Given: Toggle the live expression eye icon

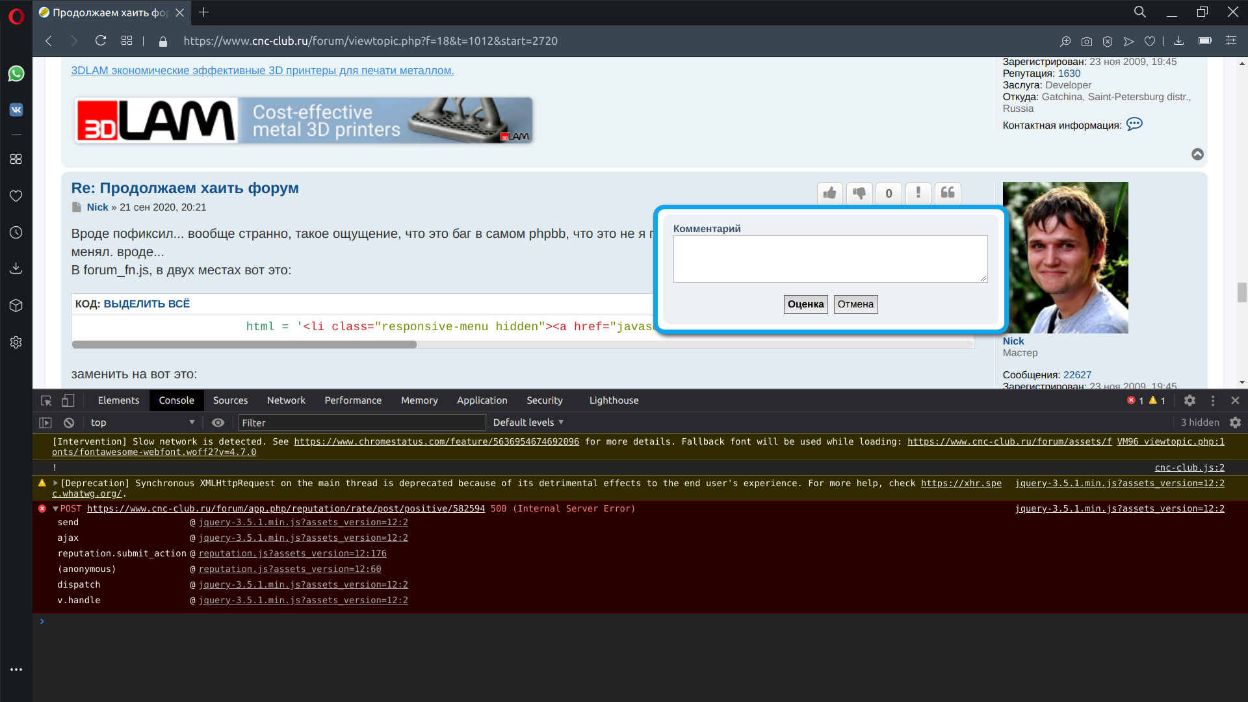Looking at the screenshot, I should pos(218,422).
